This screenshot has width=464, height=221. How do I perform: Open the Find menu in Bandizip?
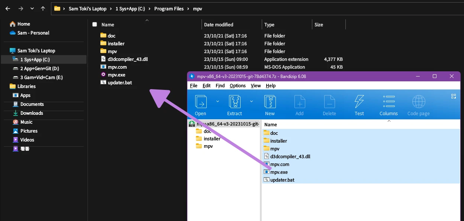point(220,85)
